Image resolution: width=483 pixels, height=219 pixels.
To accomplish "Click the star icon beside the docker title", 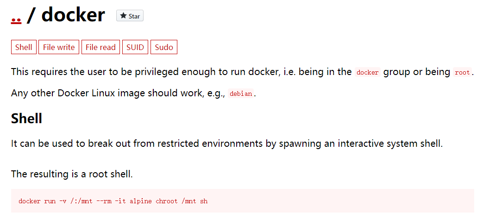I will coord(123,16).
